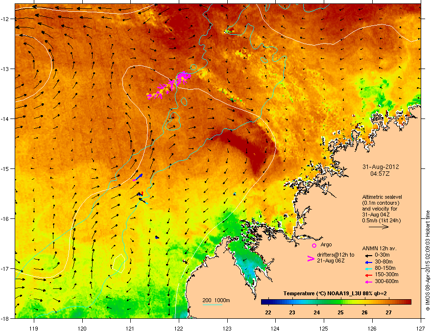Screen dimensions: 431x333
Task: Click the '0.5m/s (1kt 24h)' label
Action: pos(381,220)
